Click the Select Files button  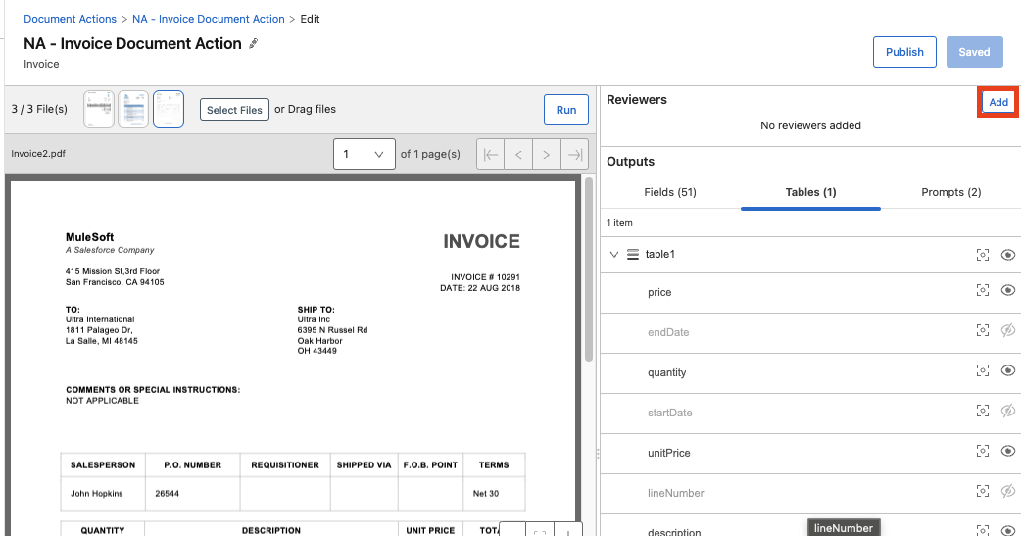pyautogui.click(x=234, y=110)
